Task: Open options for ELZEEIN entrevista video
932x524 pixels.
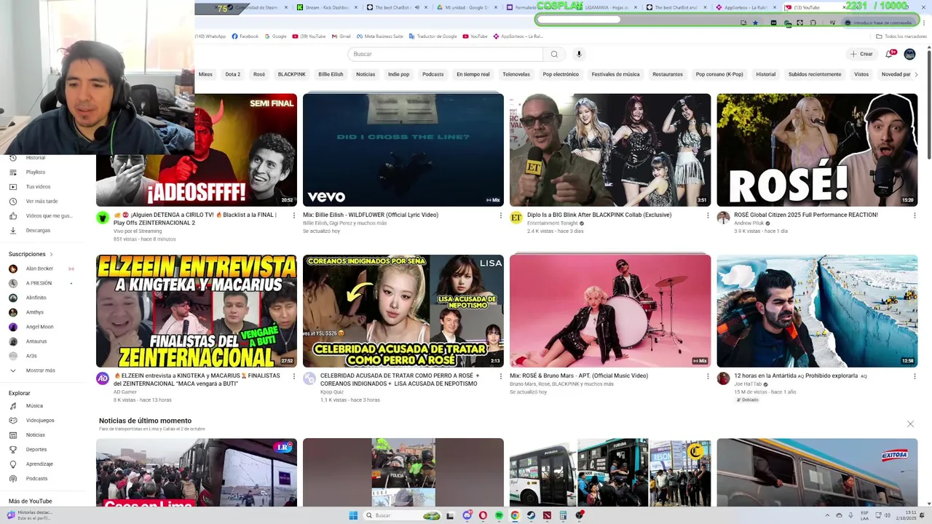Action: click(294, 376)
